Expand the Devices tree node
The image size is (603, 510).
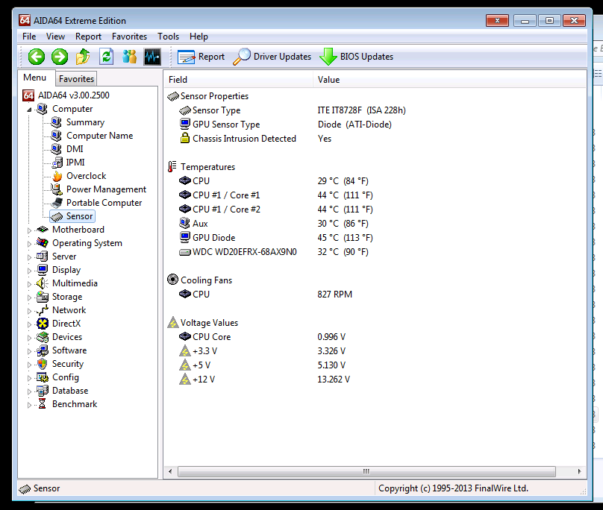pos(30,338)
